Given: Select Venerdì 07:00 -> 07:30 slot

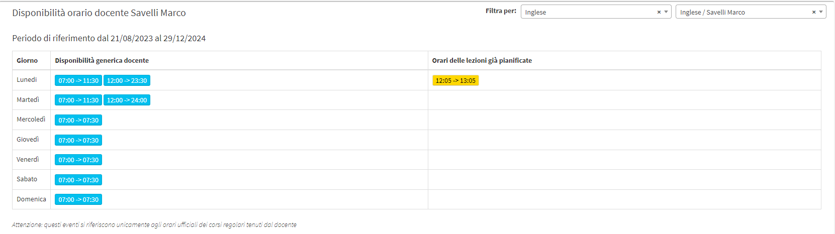Looking at the screenshot, I should 78,160.
